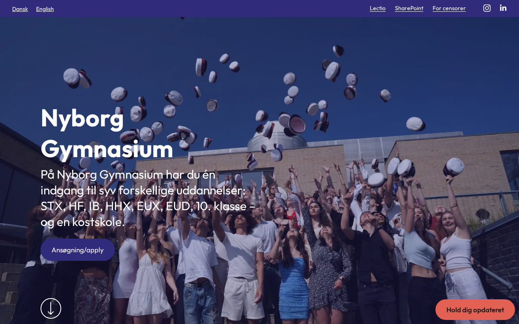Click the line 'indgang til syv forskellige uddannelser'
The height and width of the screenshot is (324, 519).
tap(143, 190)
